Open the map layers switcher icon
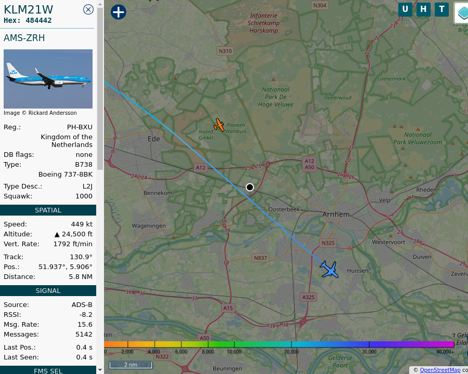 [x=462, y=12]
